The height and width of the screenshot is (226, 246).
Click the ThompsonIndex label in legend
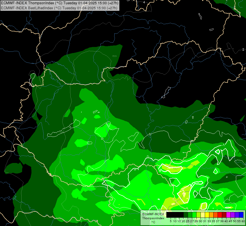pyautogui.click(x=153, y=218)
